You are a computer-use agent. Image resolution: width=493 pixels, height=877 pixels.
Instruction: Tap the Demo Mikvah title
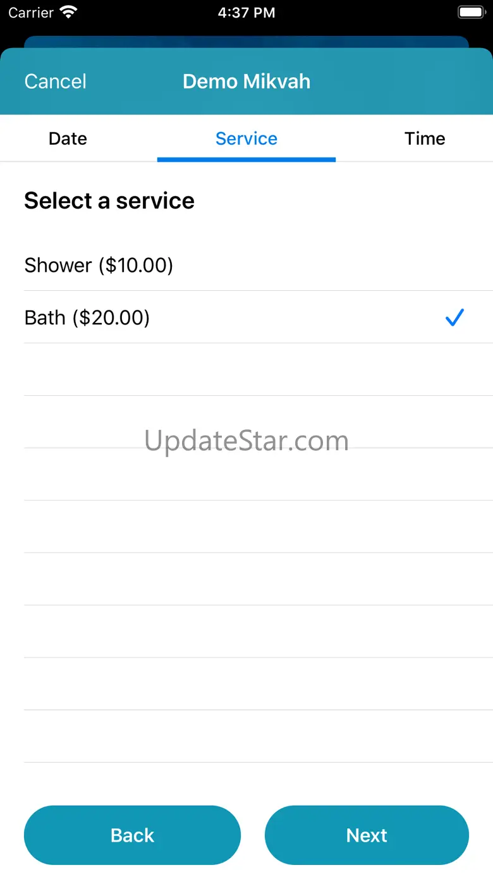click(246, 82)
